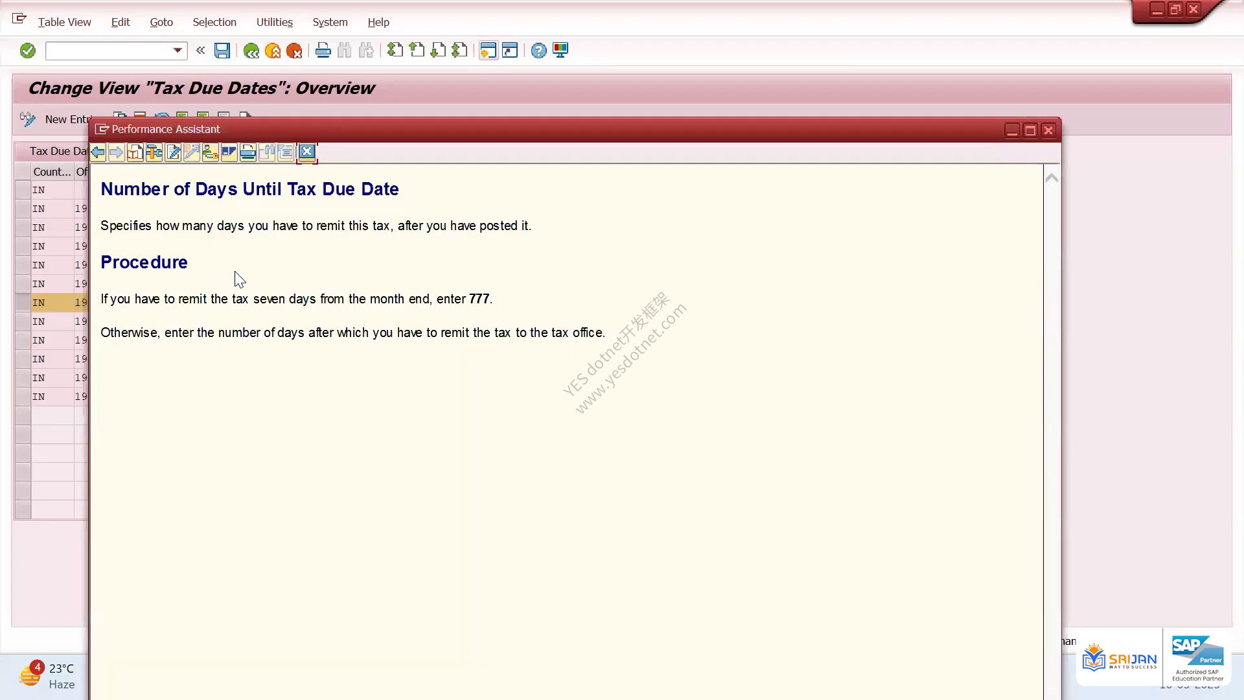Open the command field dropdown arrow
This screenshot has width=1244, height=700.
tap(177, 51)
